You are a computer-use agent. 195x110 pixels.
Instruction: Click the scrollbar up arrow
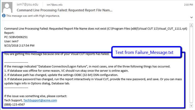point(191,25)
